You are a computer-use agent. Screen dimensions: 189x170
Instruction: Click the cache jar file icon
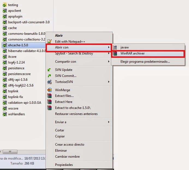coord(5,28)
